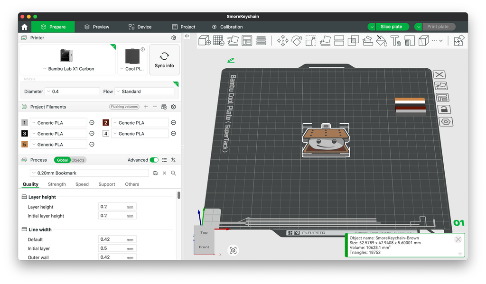Switch Process scope to Objects
The height and width of the screenshot is (284, 486).
pos(78,160)
